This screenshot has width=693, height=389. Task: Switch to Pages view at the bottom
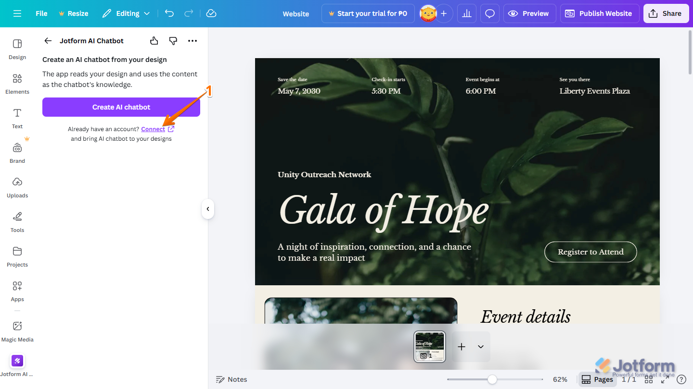(597, 379)
